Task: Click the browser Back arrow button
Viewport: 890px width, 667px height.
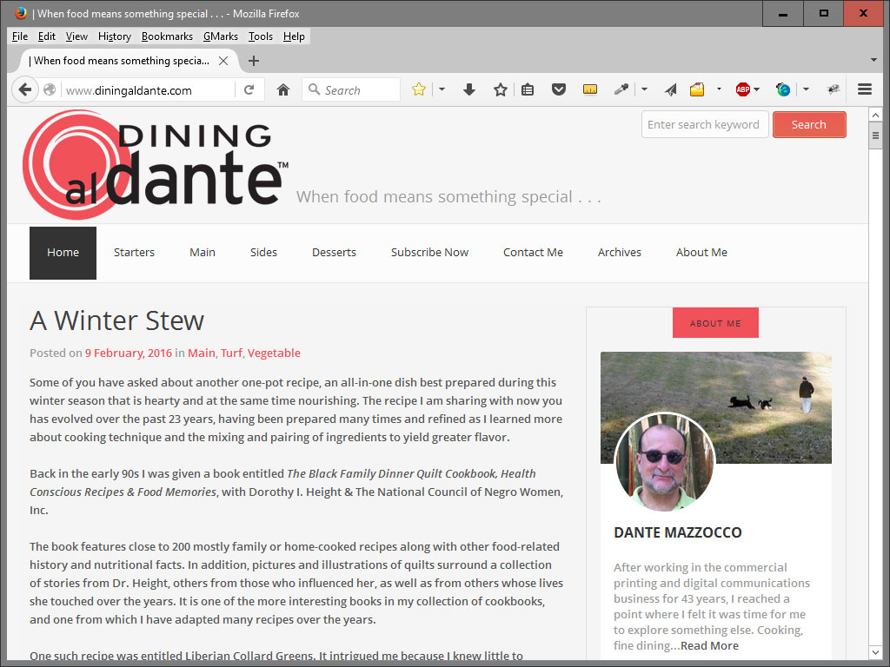Action: pos(24,89)
